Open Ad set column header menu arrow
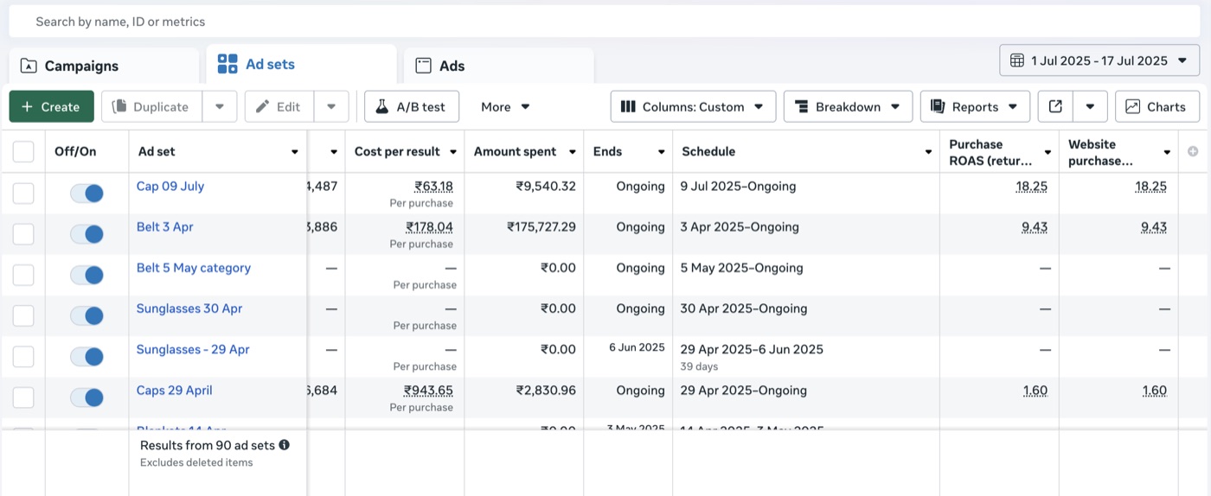 tap(295, 152)
